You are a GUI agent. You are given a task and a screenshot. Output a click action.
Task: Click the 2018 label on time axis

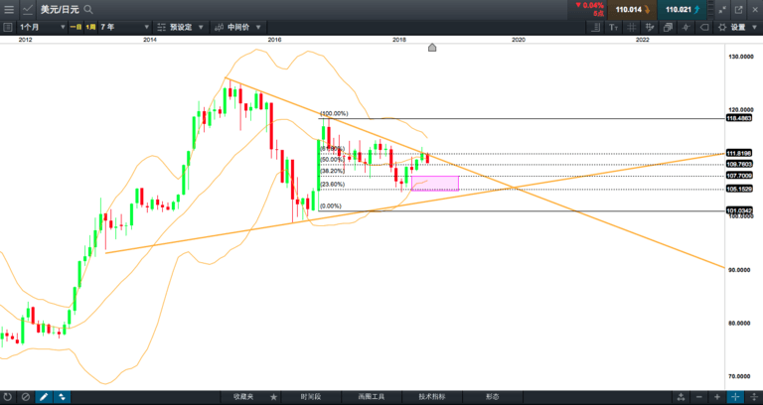399,40
